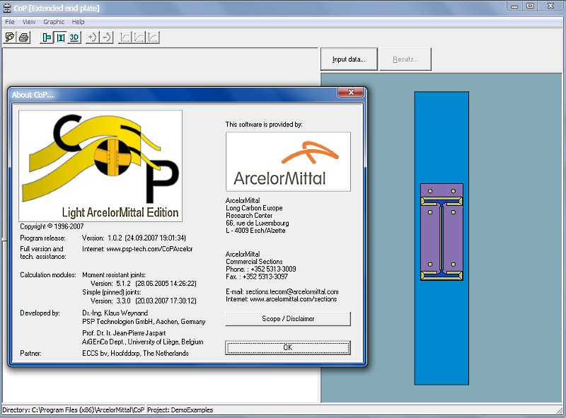Click the Version 1.0.2 program release text

tap(134, 238)
